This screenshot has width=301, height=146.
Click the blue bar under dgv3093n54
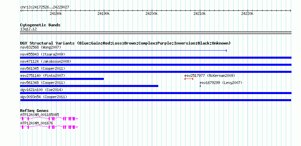pyautogui.click(x=156, y=100)
